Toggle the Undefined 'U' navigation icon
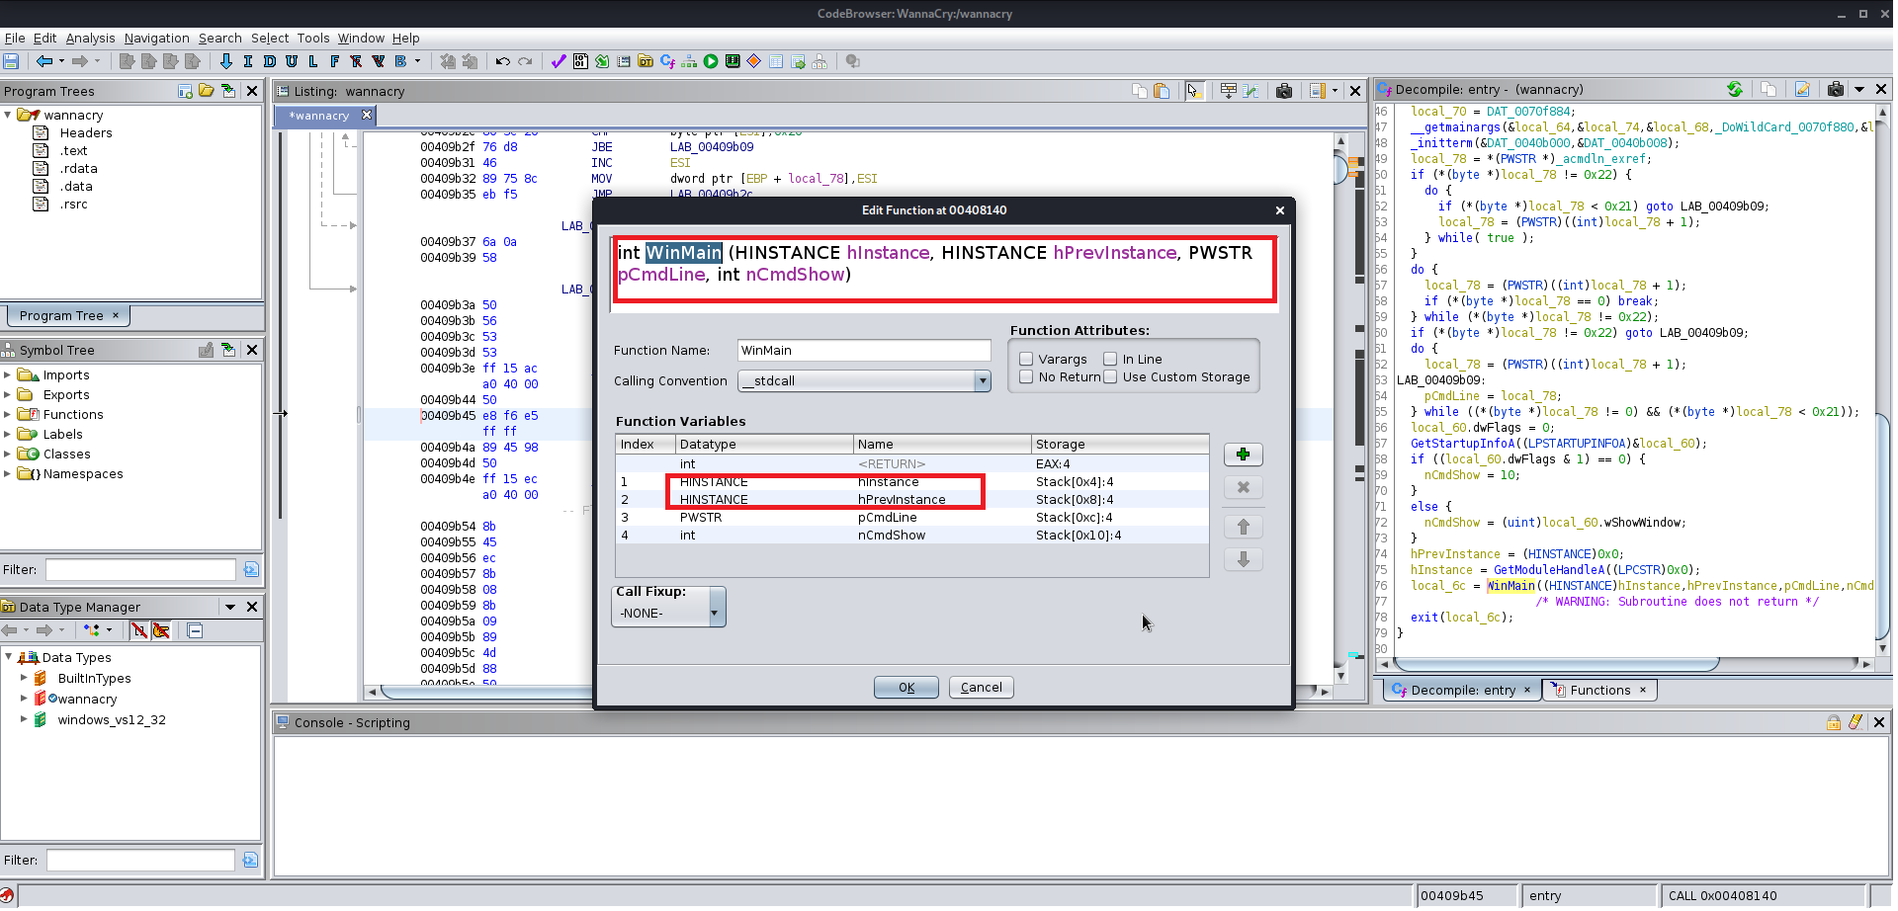1898x911 pixels. [291, 61]
